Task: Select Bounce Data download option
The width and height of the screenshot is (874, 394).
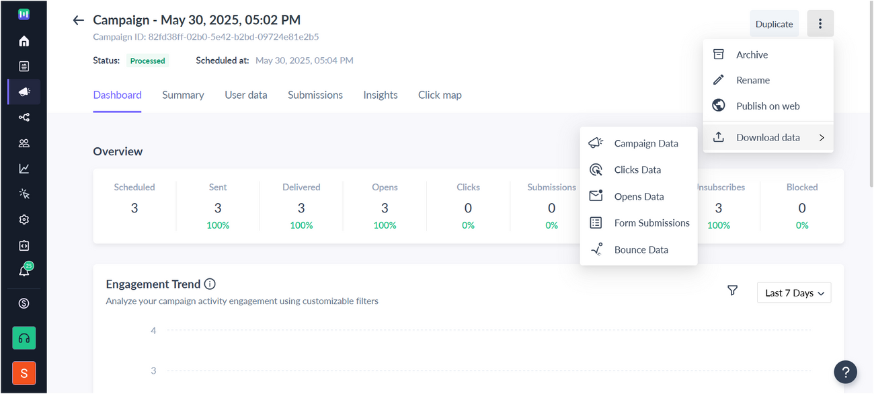Action: pos(639,249)
